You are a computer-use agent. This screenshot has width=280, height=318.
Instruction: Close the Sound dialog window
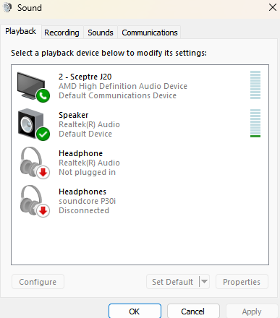(x=273, y=7)
